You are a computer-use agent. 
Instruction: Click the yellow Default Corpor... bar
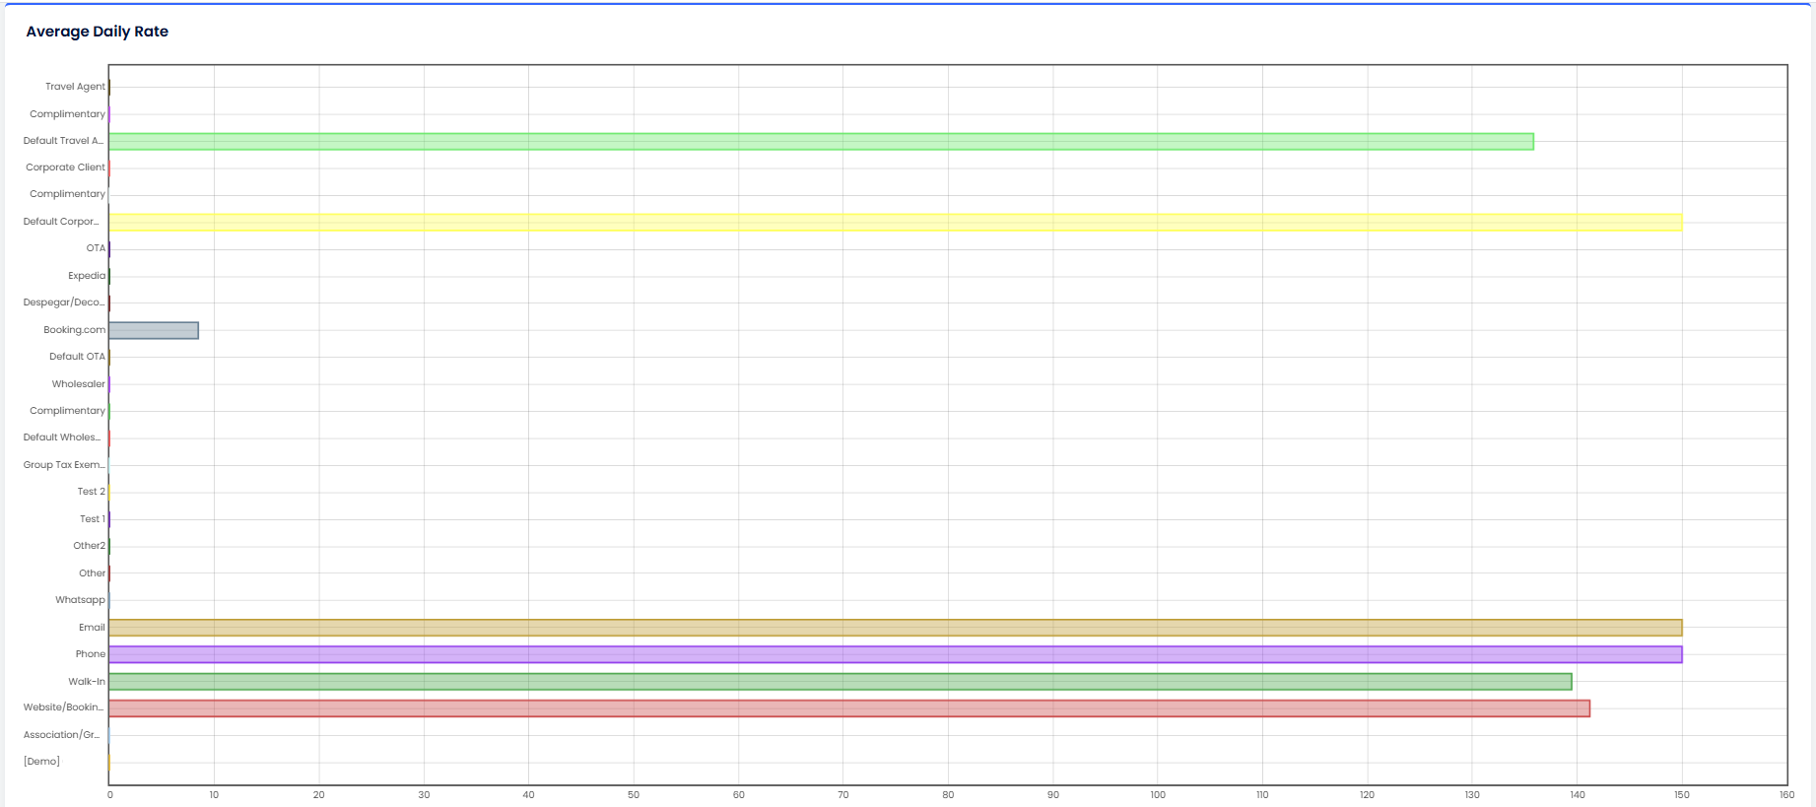[896, 223]
